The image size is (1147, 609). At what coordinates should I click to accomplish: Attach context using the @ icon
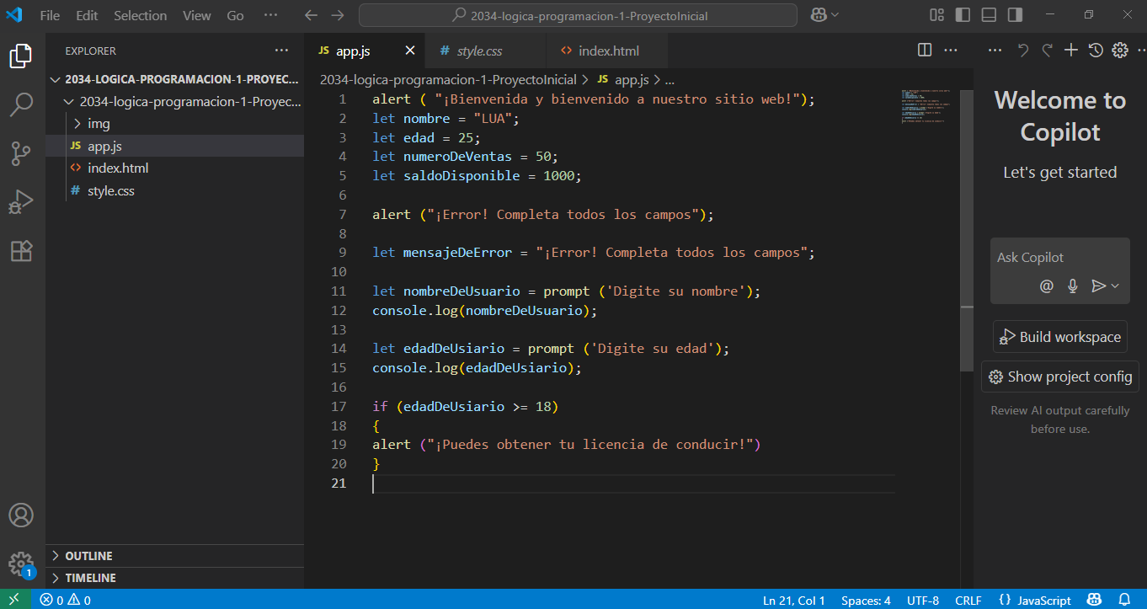[1047, 286]
